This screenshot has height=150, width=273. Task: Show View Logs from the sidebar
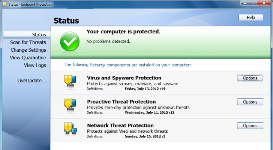(35, 65)
